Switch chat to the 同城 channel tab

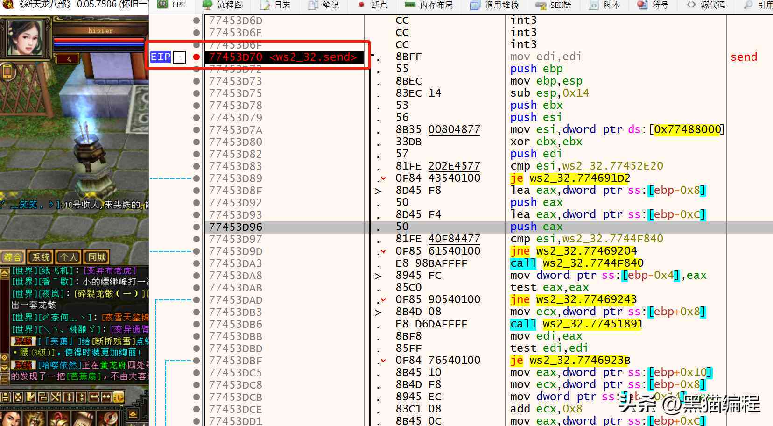[x=97, y=257]
